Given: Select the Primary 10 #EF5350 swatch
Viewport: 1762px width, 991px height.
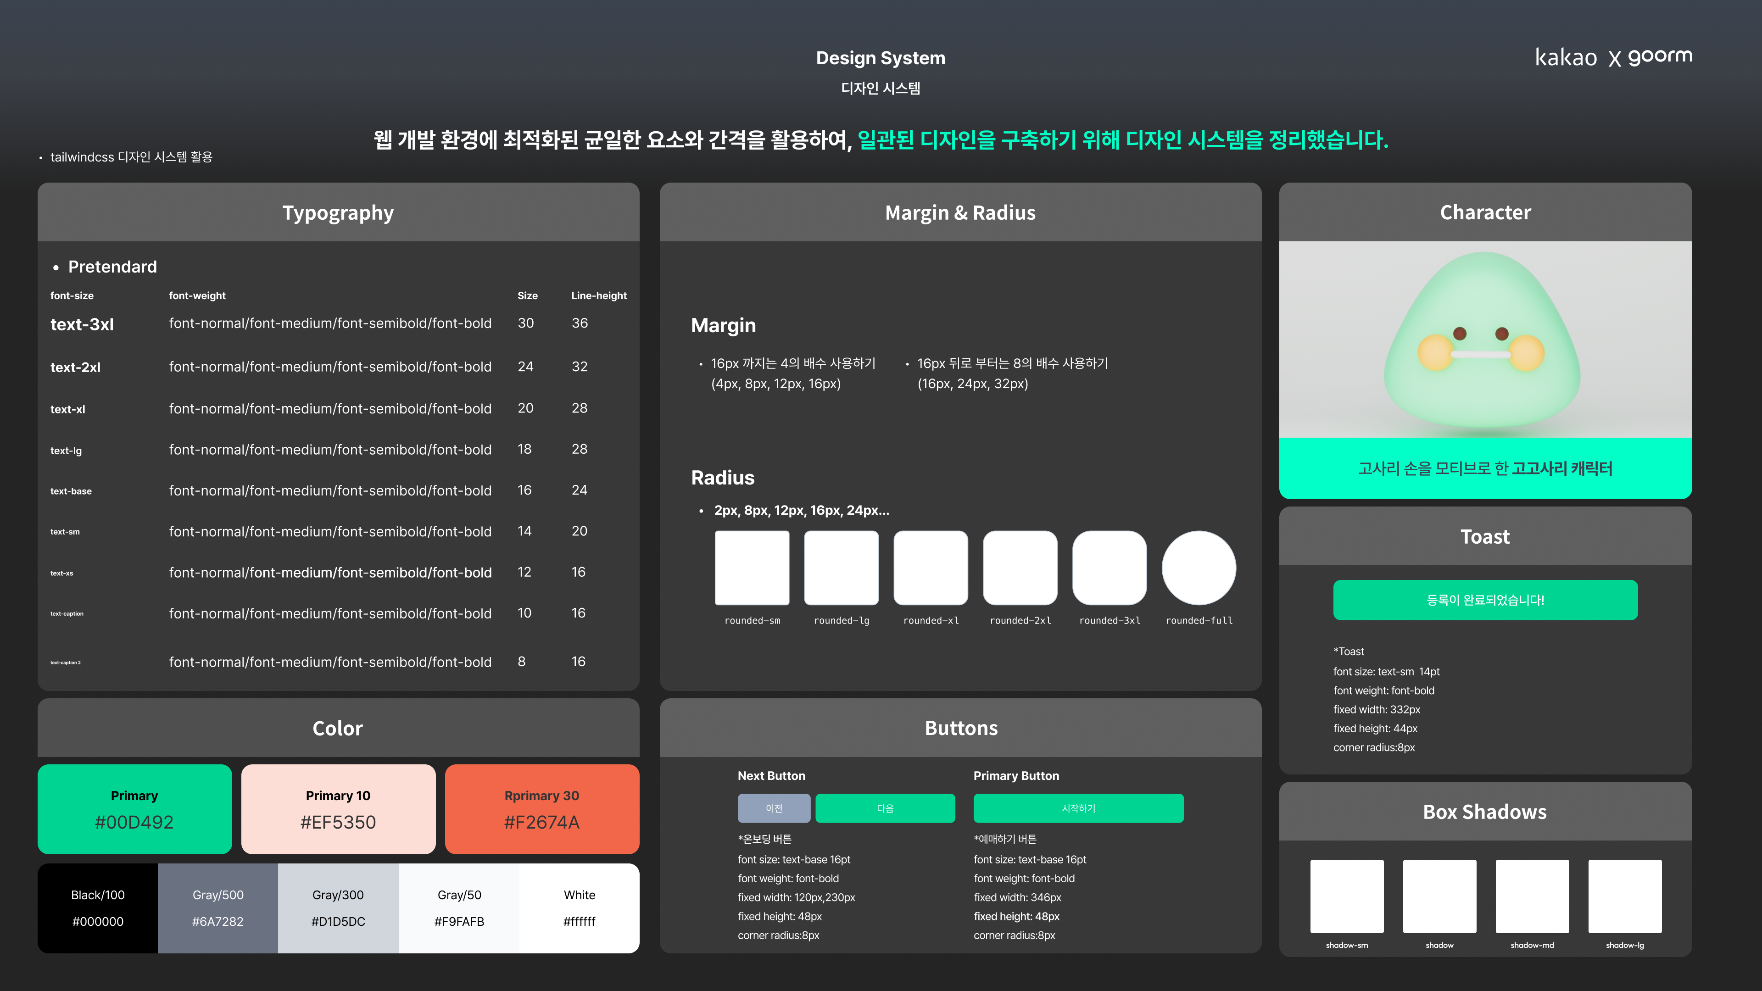Looking at the screenshot, I should [x=338, y=809].
